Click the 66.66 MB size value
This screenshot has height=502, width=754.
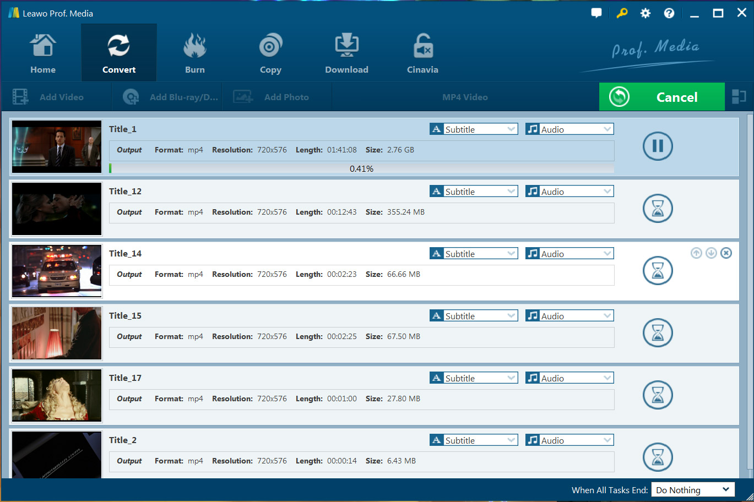(x=404, y=274)
